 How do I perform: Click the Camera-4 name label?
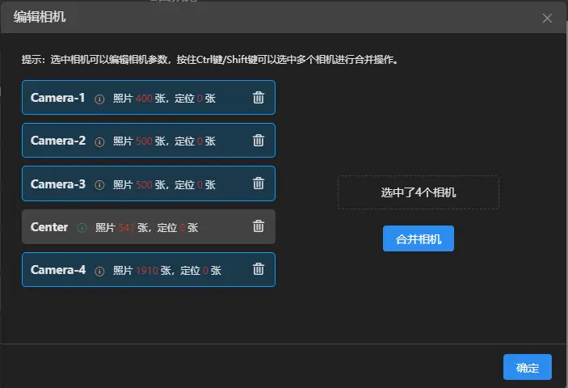point(57,270)
